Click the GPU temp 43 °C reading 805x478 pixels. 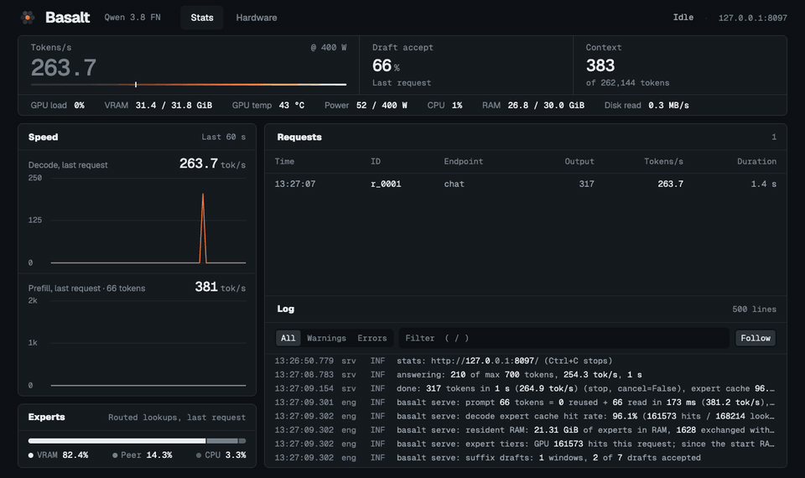pos(268,106)
